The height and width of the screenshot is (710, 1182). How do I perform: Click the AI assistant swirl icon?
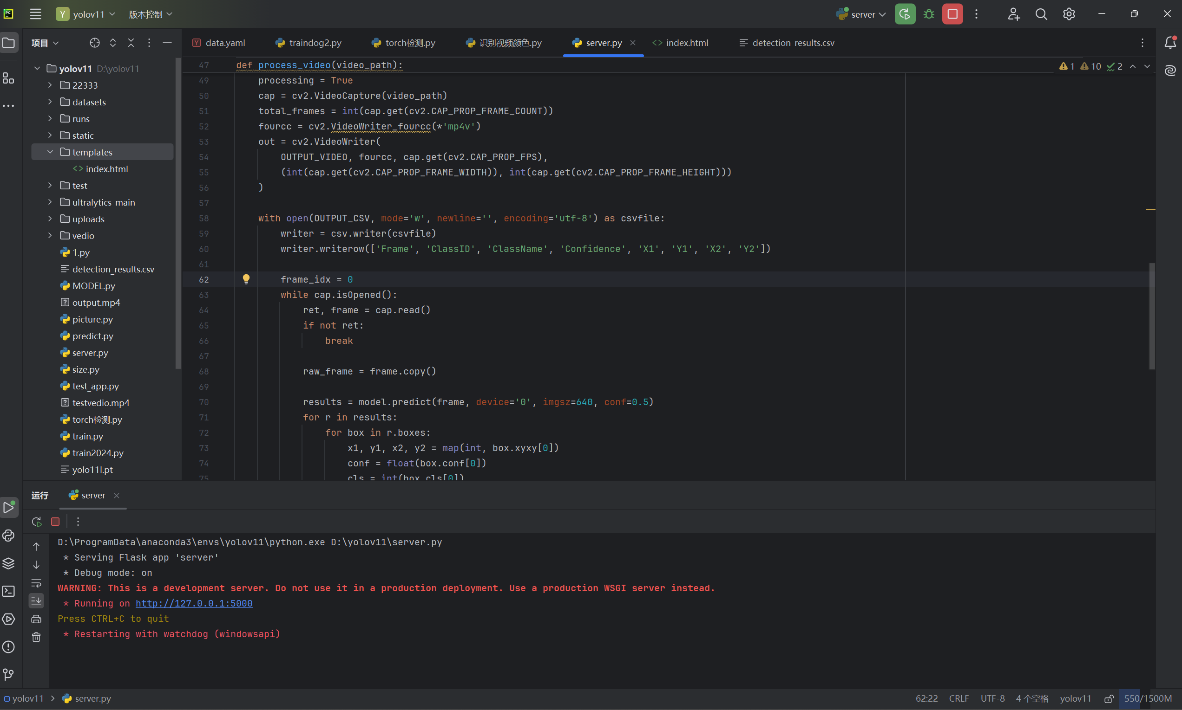point(1170,71)
